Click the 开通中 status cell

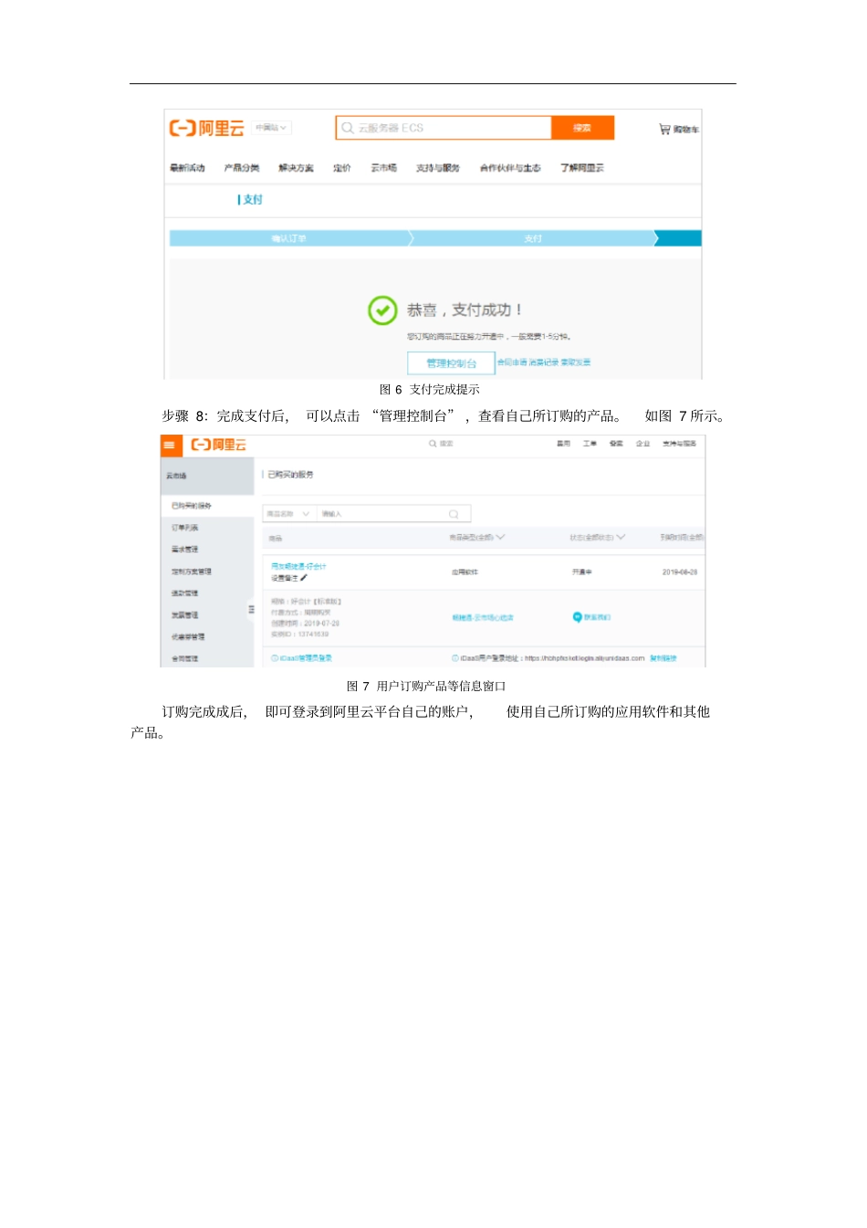click(582, 572)
